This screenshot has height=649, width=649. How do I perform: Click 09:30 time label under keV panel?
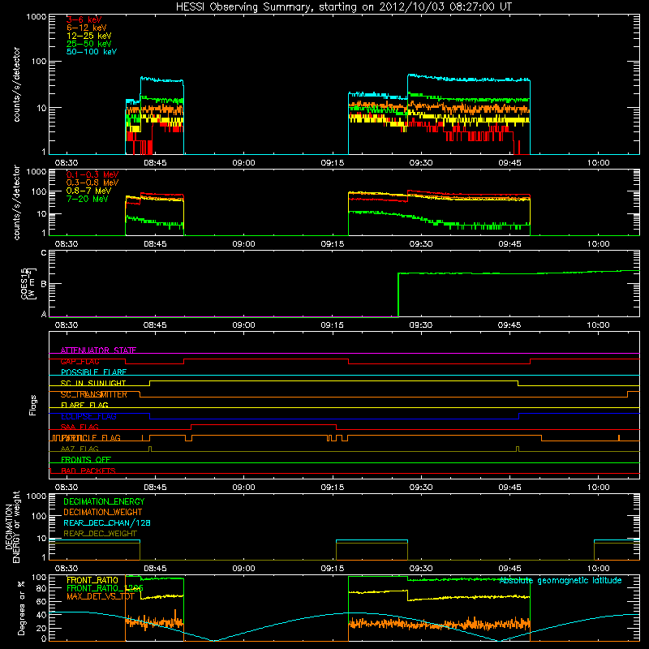pyautogui.click(x=421, y=163)
